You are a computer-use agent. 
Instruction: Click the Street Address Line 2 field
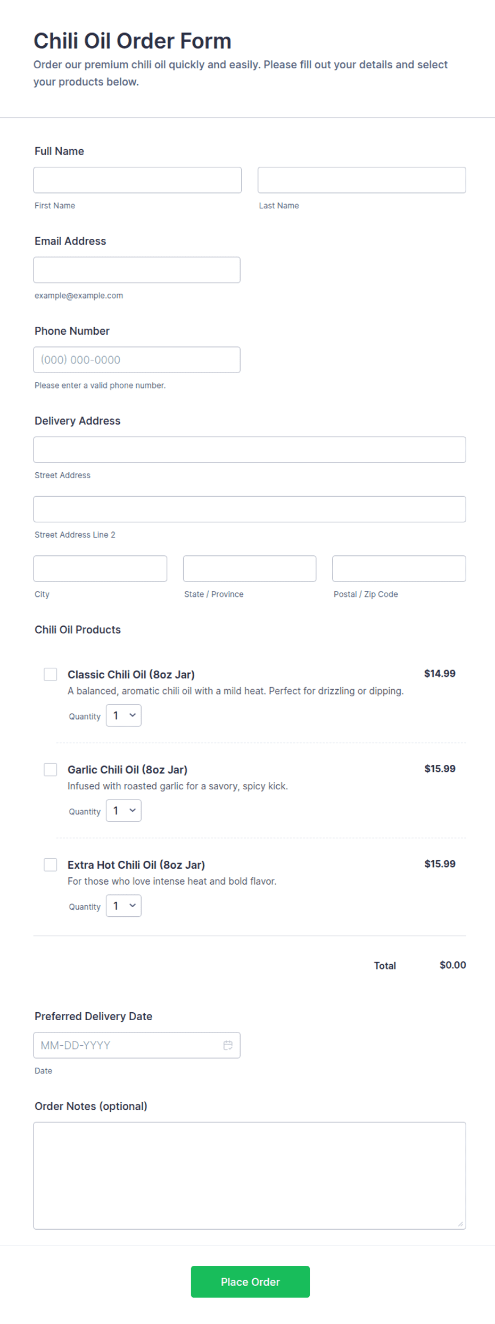[250, 509]
